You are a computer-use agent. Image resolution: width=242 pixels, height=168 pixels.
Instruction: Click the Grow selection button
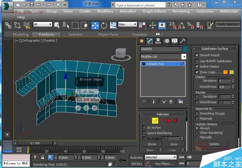pyautogui.click(x=174, y=144)
